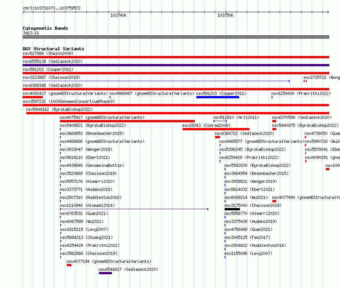Open nsv5614032 (Ebert2021) label
340x288 pixels.
pyautogui.click(x=249, y=189)
